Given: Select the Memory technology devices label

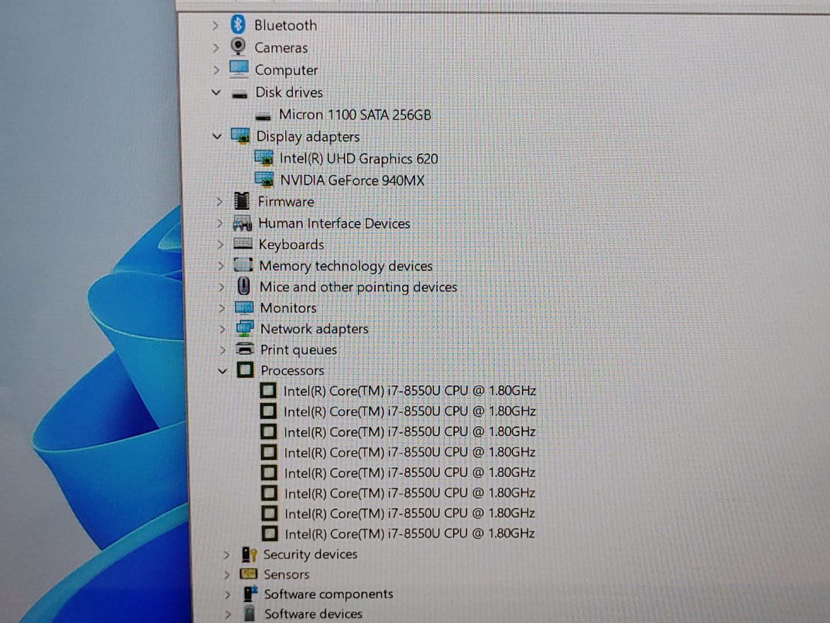Looking at the screenshot, I should 345,266.
